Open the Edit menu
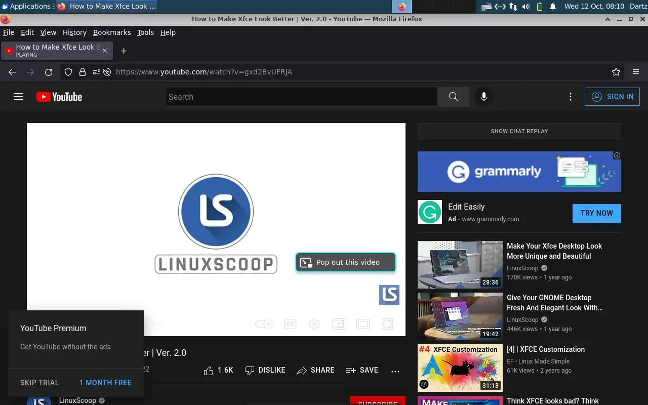The height and width of the screenshot is (405, 648). (x=27, y=32)
